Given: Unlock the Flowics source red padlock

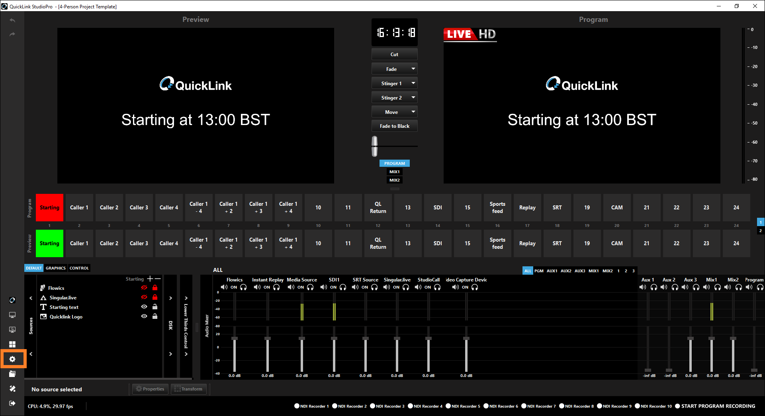Looking at the screenshot, I should (155, 287).
